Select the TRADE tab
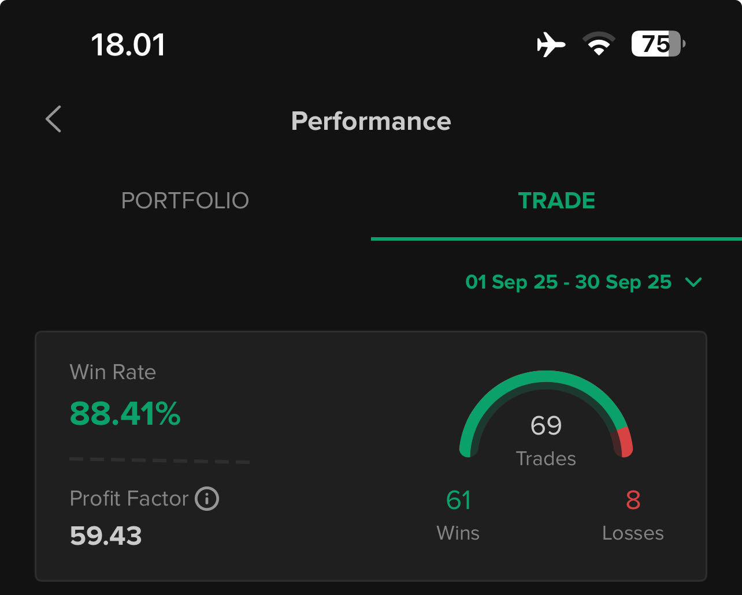This screenshot has height=595, width=742. [556, 201]
